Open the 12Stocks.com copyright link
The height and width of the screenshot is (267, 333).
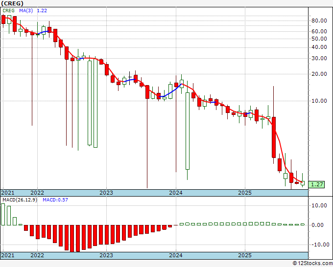tap(312, 264)
